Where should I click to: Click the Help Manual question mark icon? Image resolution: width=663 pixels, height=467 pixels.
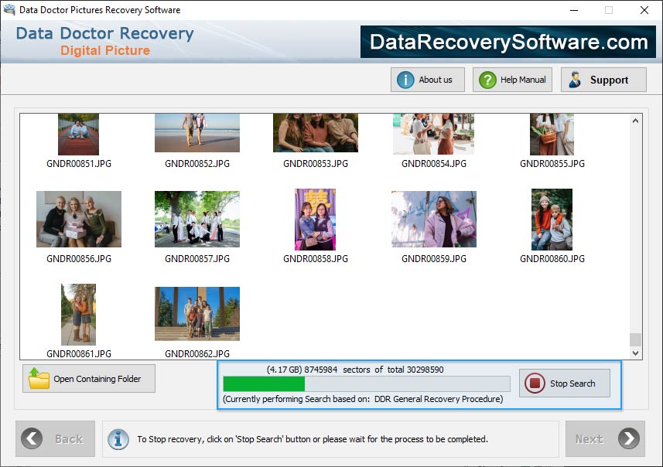point(487,79)
